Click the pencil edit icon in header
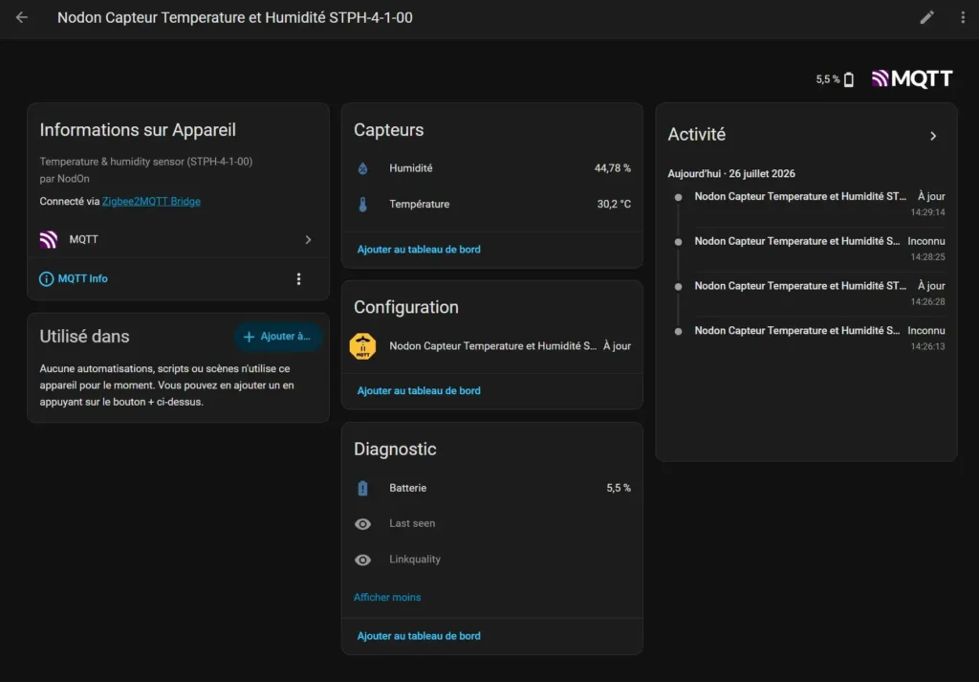The height and width of the screenshot is (682, 979). 927,17
